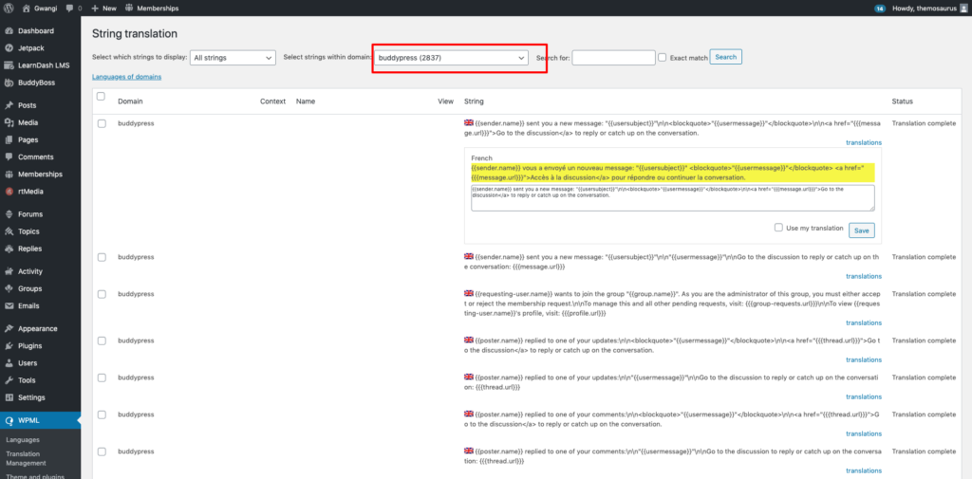
Task: Focus the Search for text field
Action: 614,58
